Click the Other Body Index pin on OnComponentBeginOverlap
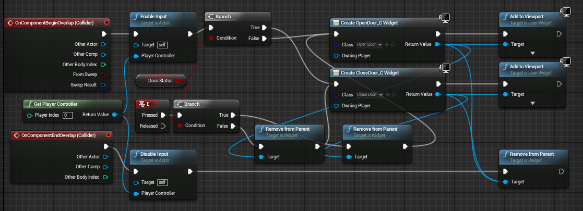 [x=103, y=65]
